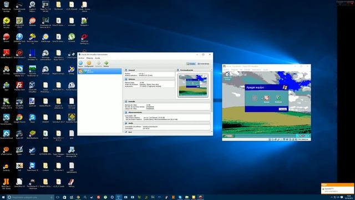Switch to the Instantáneas view button
Screen dimensions: 355x200
204,64
